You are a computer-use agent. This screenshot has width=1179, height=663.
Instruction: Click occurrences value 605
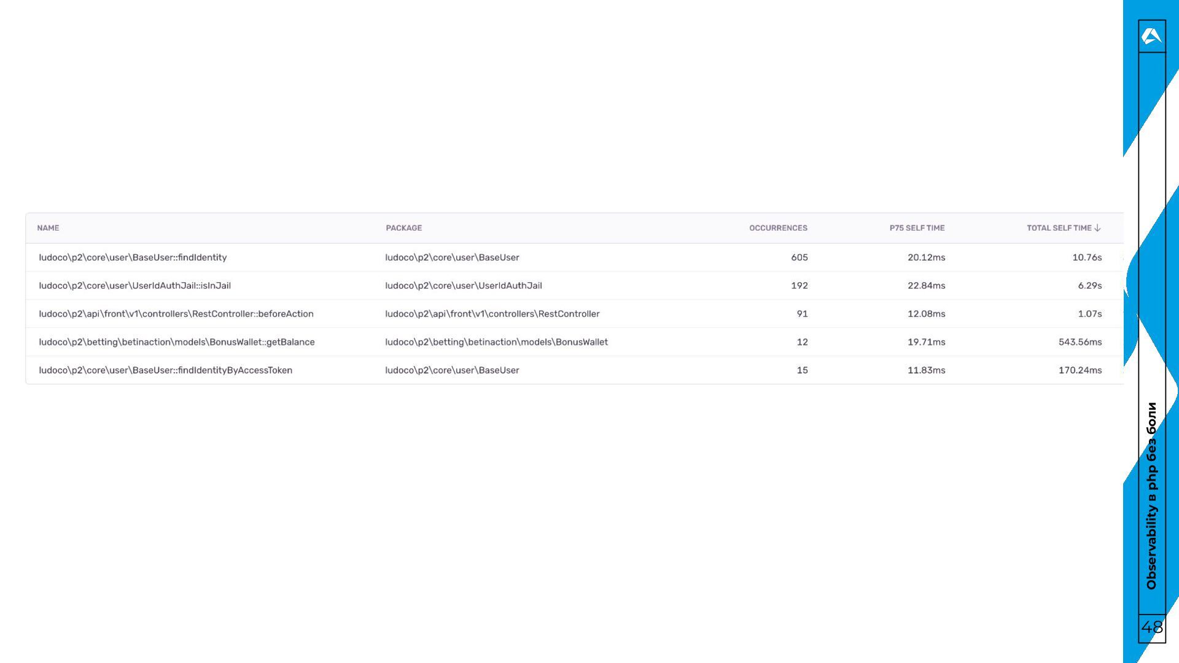click(800, 257)
